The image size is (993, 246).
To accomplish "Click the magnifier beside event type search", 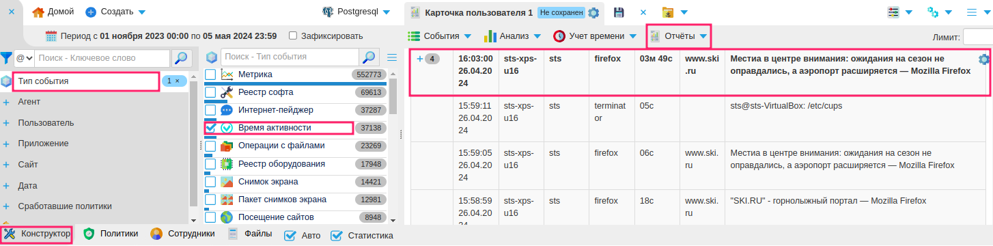I will pyautogui.click(x=369, y=57).
